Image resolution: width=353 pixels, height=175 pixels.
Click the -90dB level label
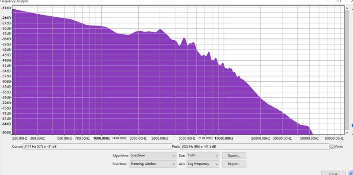(6, 133)
